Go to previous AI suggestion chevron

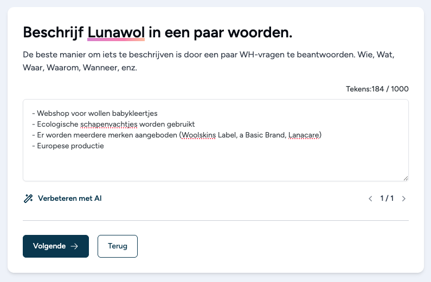[x=370, y=199]
